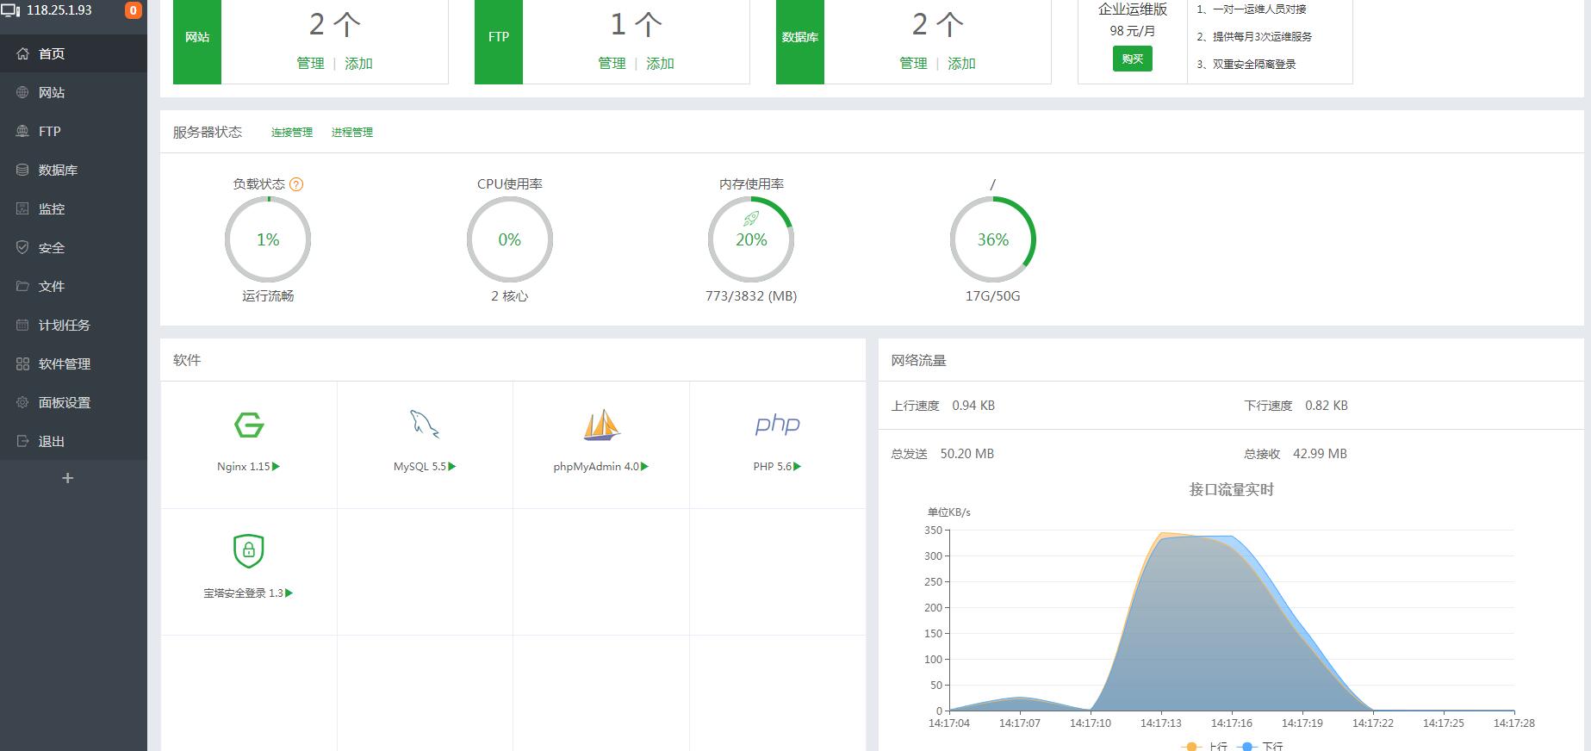
Task: Click 管理 link under 数据库 count
Action: [x=913, y=64]
